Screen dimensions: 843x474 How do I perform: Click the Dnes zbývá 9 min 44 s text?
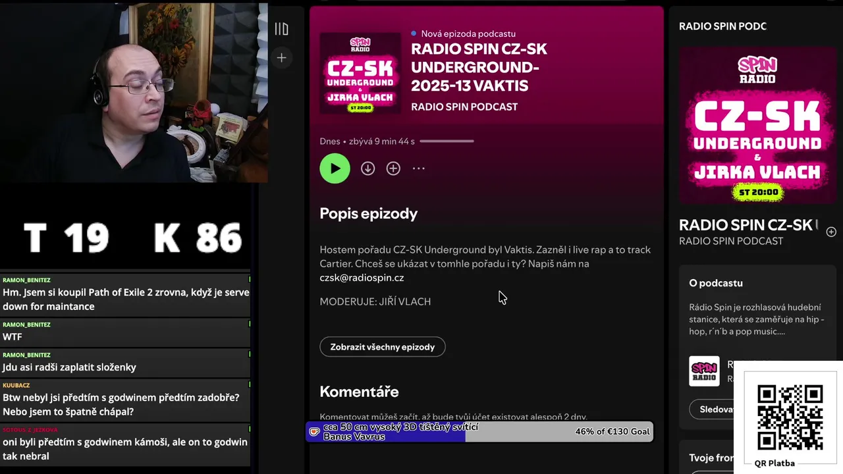[x=367, y=141]
